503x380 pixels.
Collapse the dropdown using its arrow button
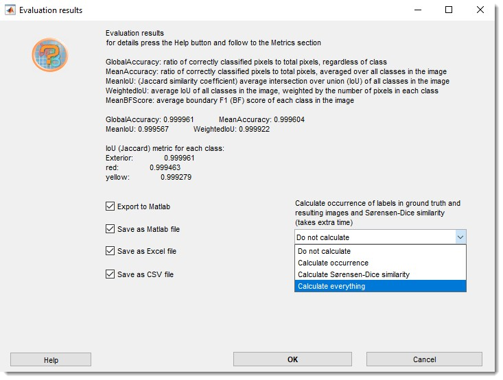pos(460,237)
